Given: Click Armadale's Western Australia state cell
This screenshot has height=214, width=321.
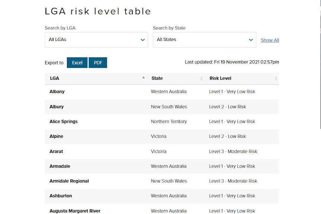Looking at the screenshot, I should (169, 166).
